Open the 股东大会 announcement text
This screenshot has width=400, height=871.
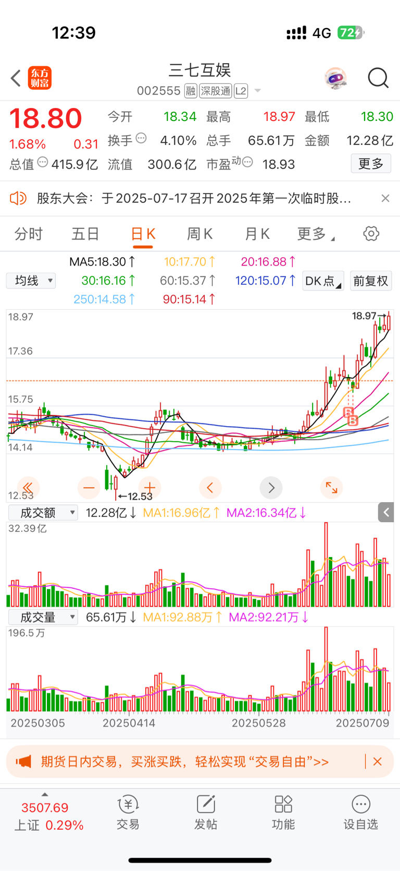coord(194,198)
